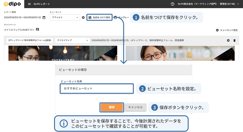Expand the account dropdown arrow at top right
This screenshot has height=132, width=243.
pos(238,4)
